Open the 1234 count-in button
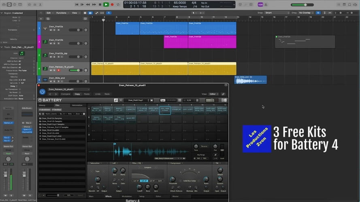 click(x=260, y=4)
